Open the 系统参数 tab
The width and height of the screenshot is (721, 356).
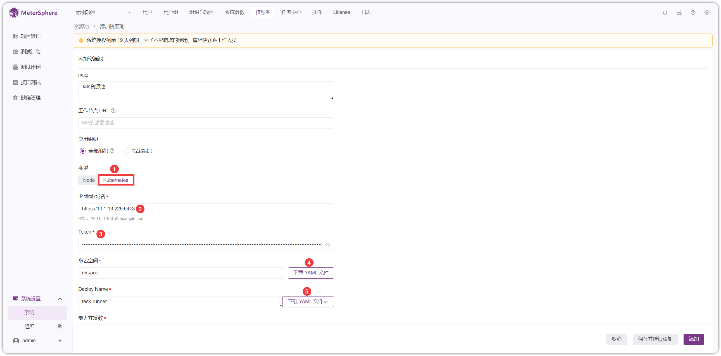coord(235,12)
